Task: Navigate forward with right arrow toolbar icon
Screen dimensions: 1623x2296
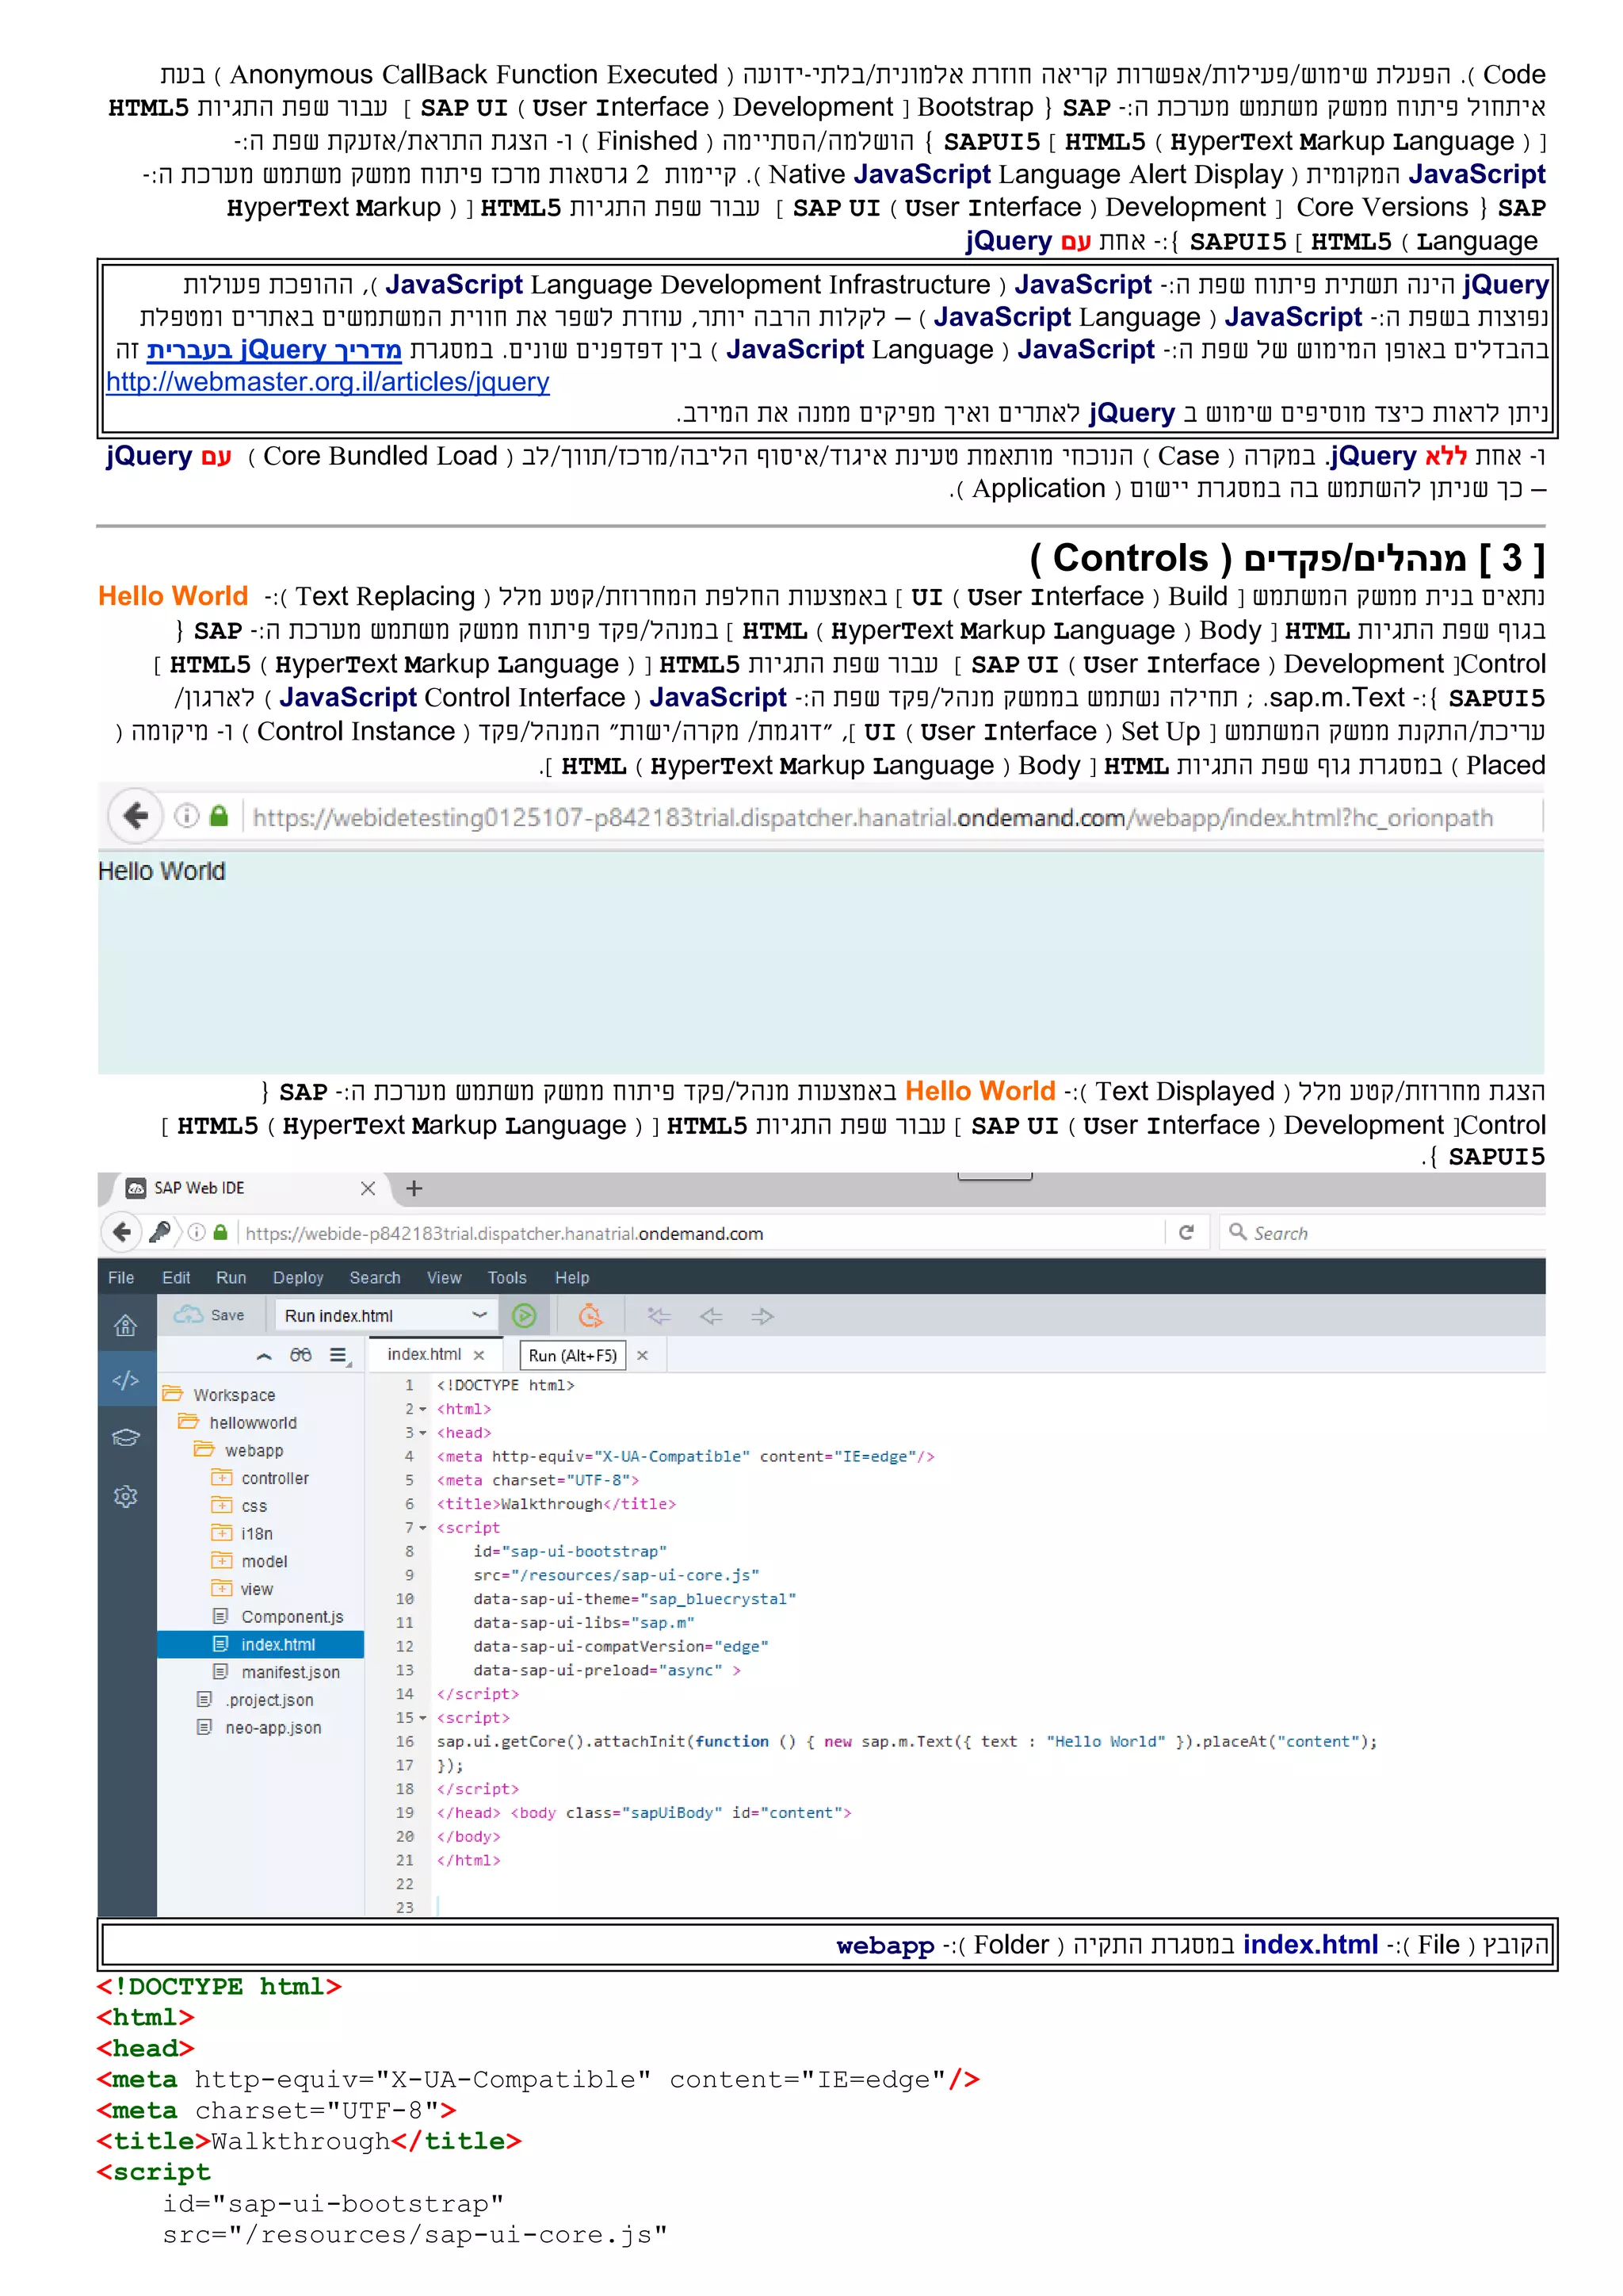Action: [762, 1316]
